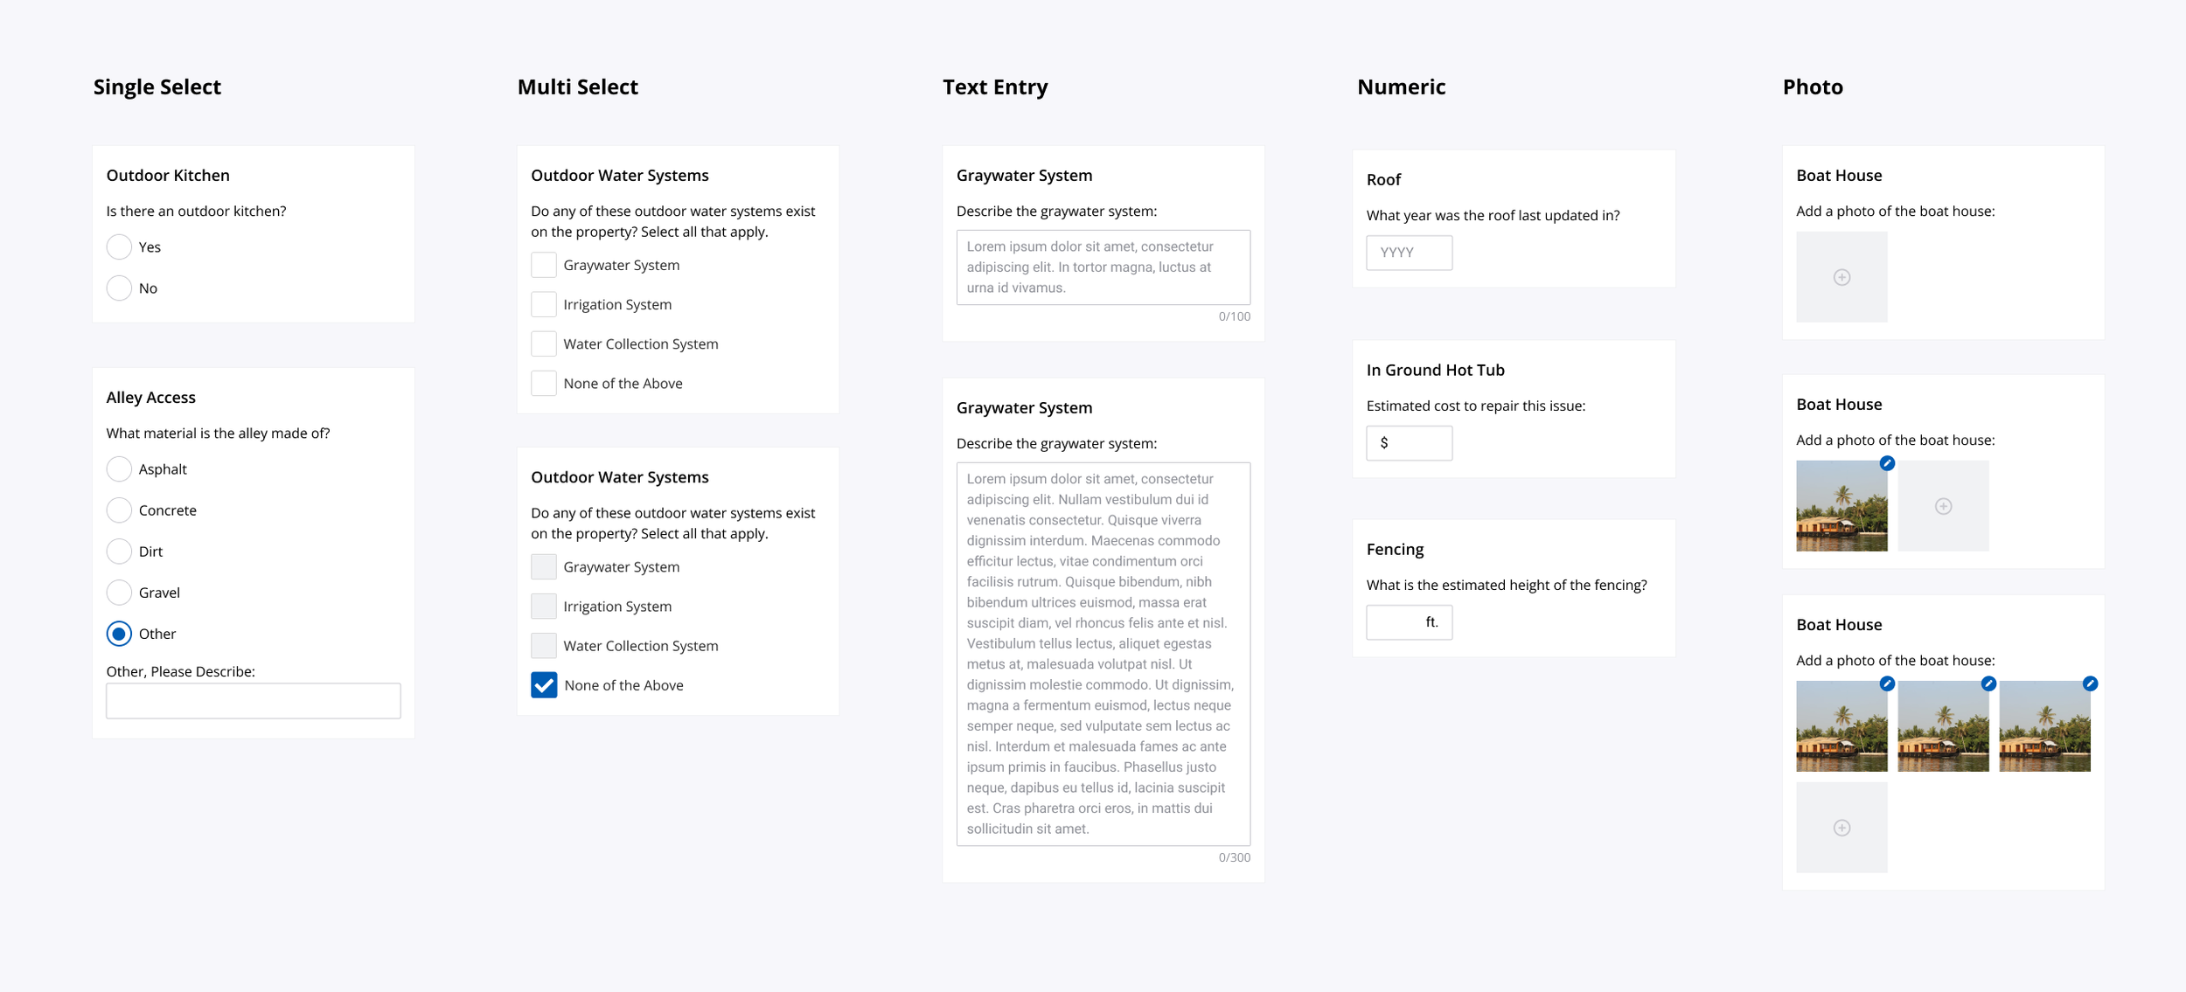Viewport: 2186px width, 992px height.
Task: Focus the roof year YYYY field
Action: coord(1409,253)
